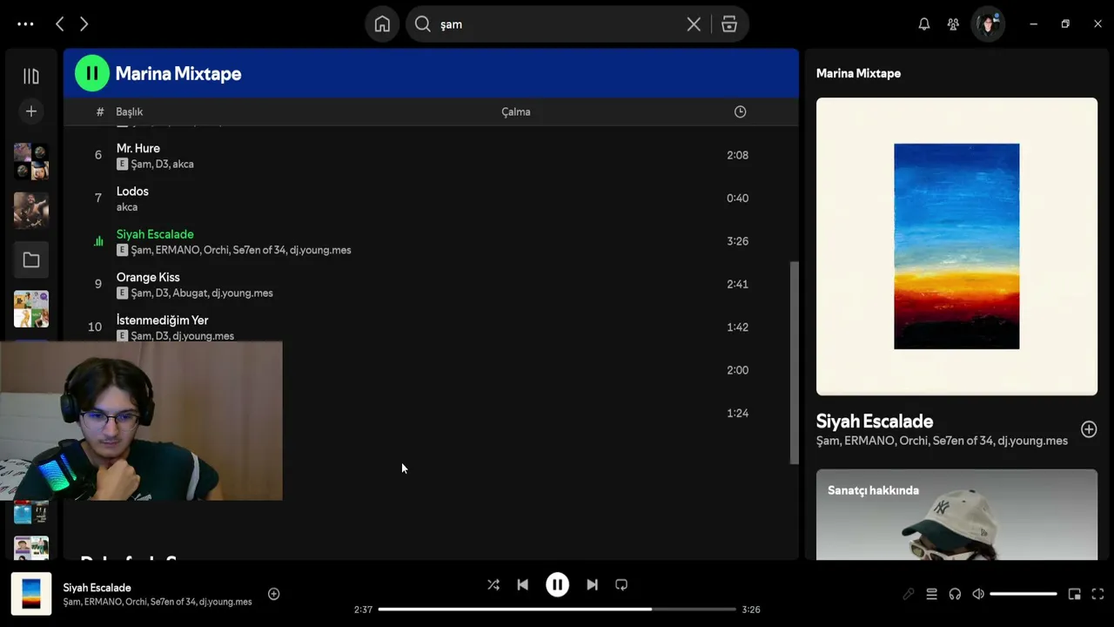Open the lyrics microphone icon

(x=909, y=594)
